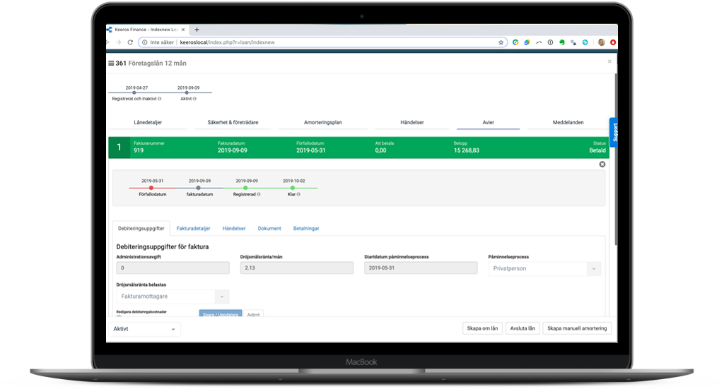Open the Fakturadetaljer tab
Image resolution: width=724 pixels, height=389 pixels.
click(193, 229)
